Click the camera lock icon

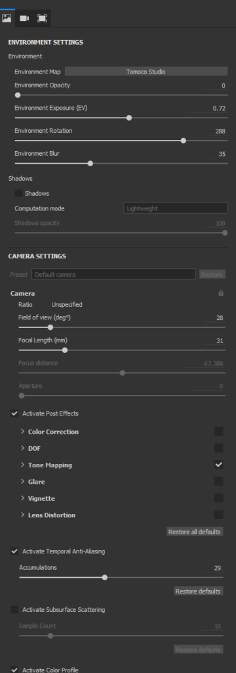point(221,293)
